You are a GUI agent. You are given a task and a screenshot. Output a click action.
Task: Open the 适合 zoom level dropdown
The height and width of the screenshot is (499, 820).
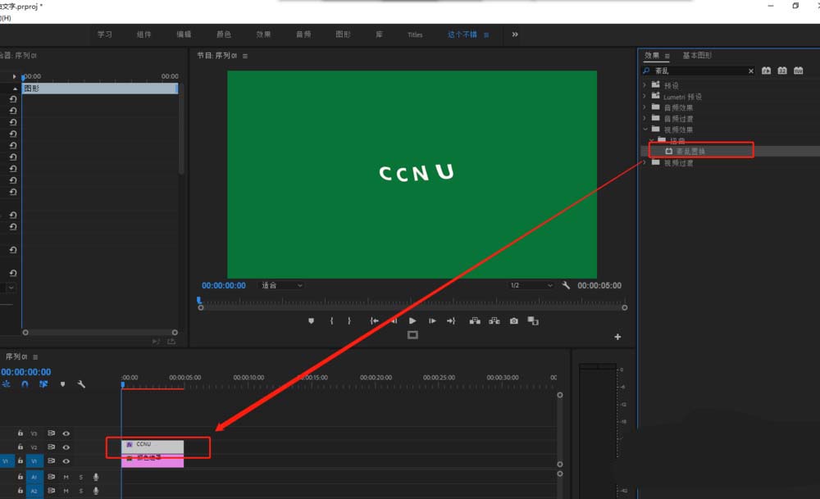(279, 285)
